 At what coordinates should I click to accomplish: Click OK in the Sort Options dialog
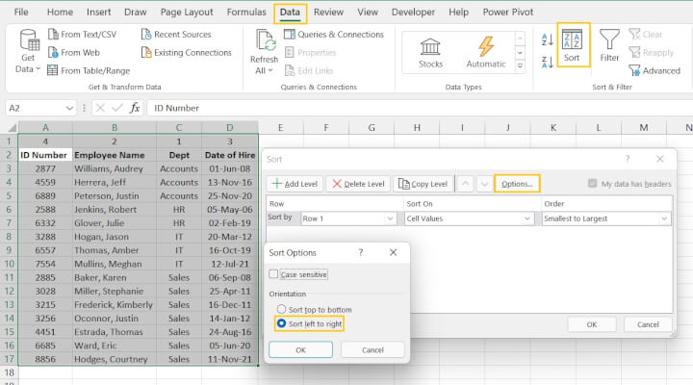[x=300, y=349]
